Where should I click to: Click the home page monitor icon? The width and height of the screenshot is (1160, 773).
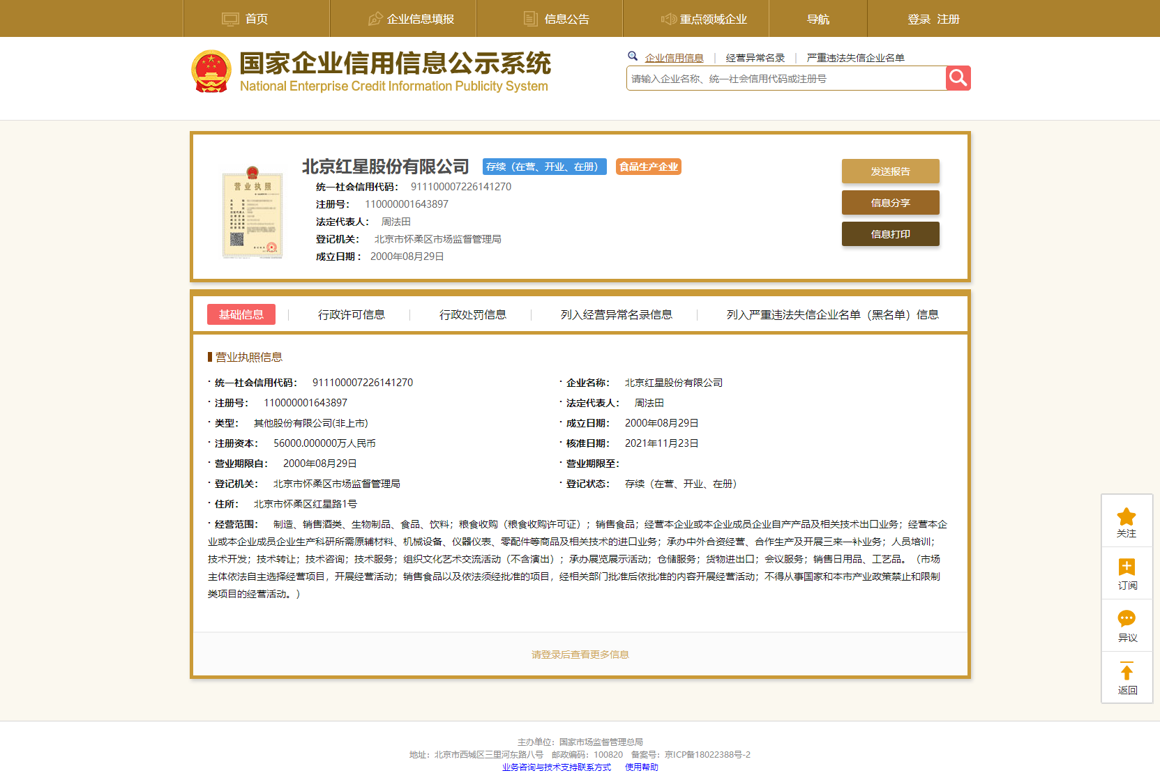(x=230, y=19)
